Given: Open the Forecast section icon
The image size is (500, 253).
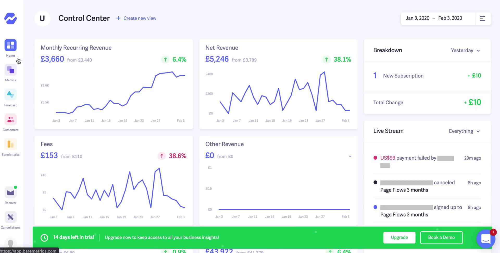Looking at the screenshot, I should 10,95.
